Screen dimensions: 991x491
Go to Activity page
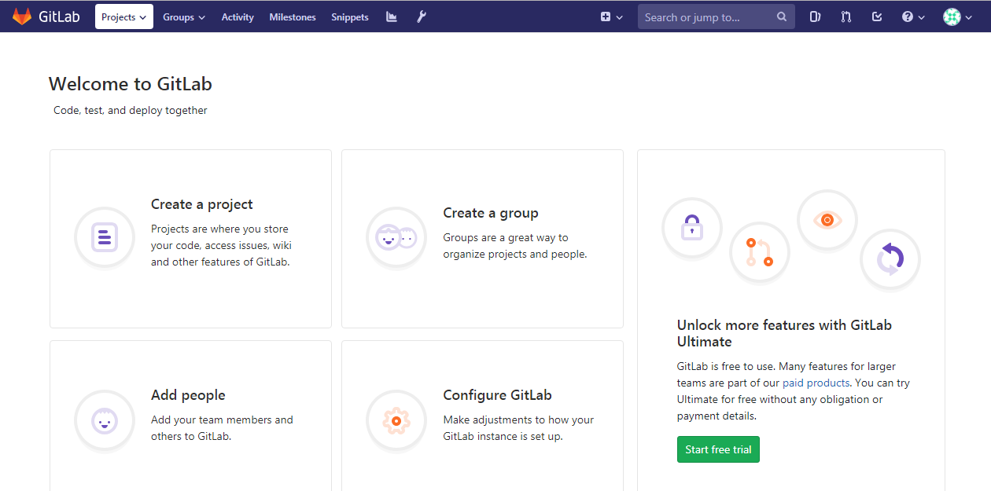238,16
